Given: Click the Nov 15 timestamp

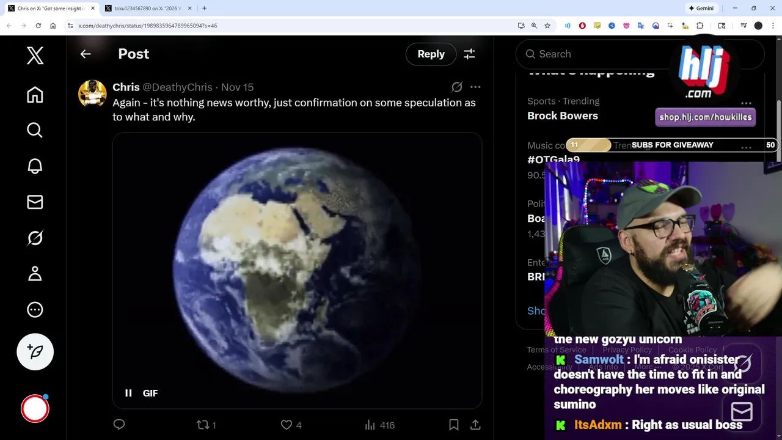Looking at the screenshot, I should click(237, 87).
